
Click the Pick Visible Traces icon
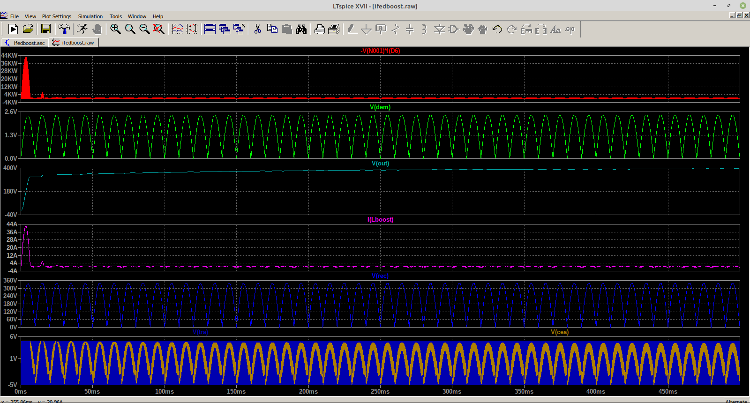click(177, 29)
